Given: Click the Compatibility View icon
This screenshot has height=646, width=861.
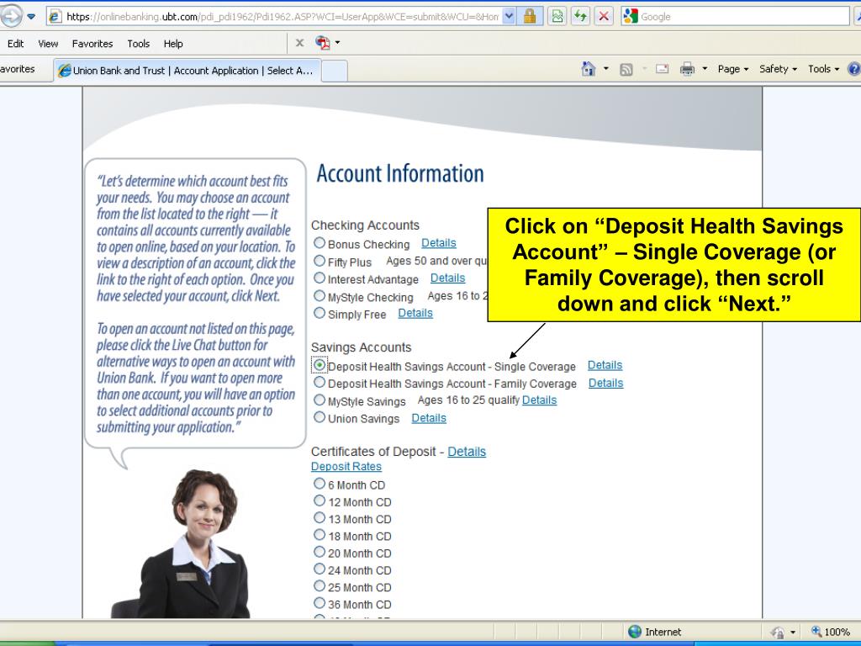Looking at the screenshot, I should click(x=556, y=15).
